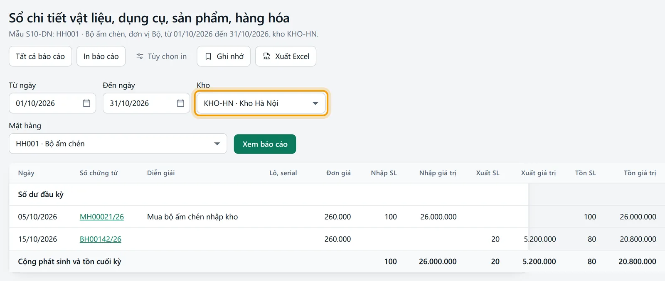This screenshot has width=665, height=281.
Task: Click the Diễn giải column header
Action: (161, 173)
